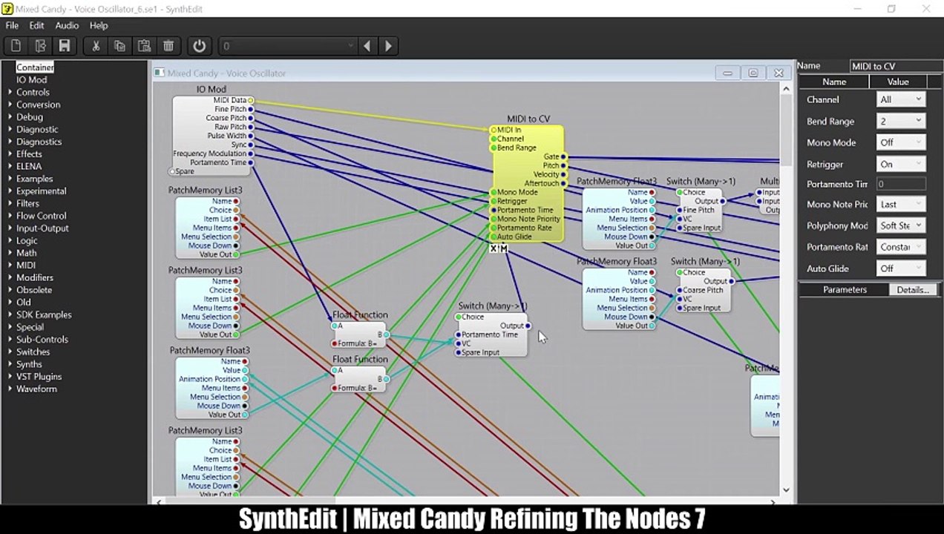Open the Channel dropdown showing All
This screenshot has width=944, height=534.
point(901,99)
